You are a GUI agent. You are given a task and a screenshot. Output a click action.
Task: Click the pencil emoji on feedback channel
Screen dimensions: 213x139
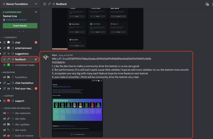coord(8,59)
